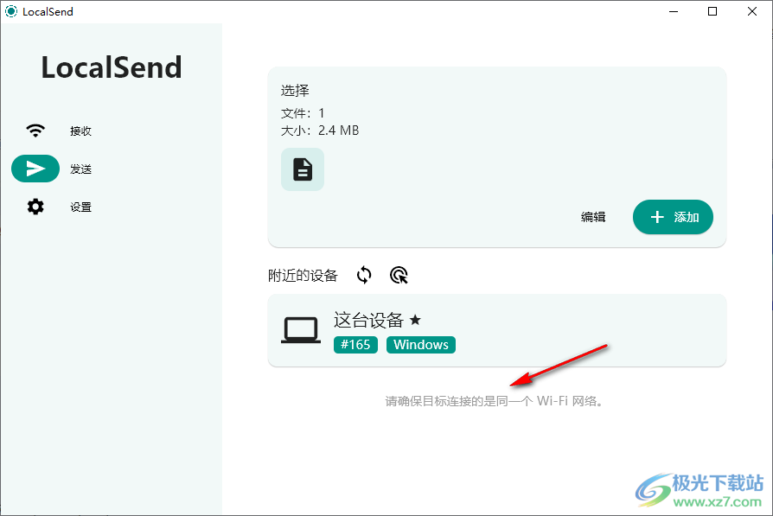
Task: Open Settings via the gear icon
Action: coord(35,207)
